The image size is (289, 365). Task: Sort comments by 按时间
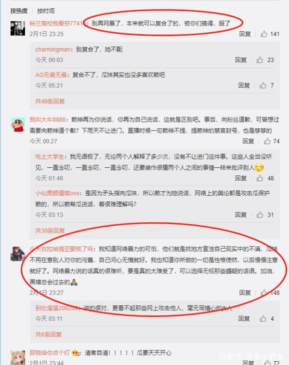[x=46, y=11]
